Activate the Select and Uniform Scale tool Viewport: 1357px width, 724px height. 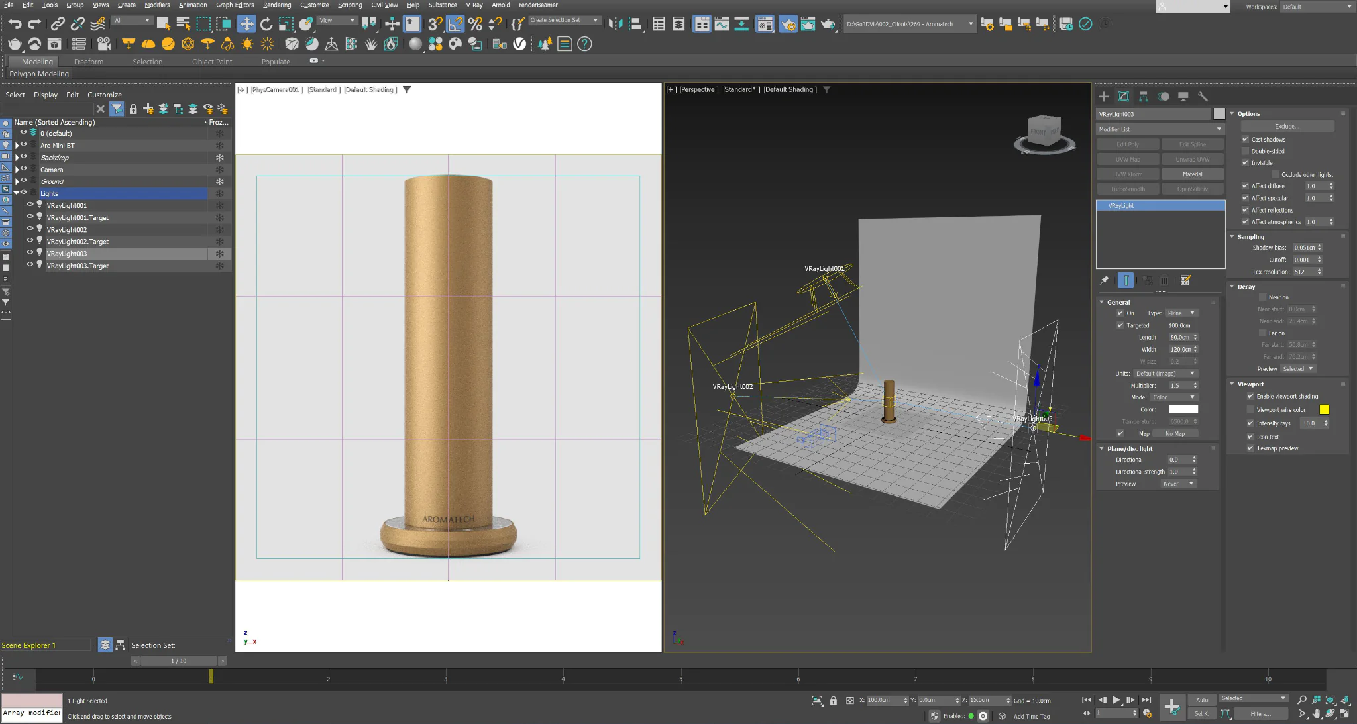click(286, 25)
